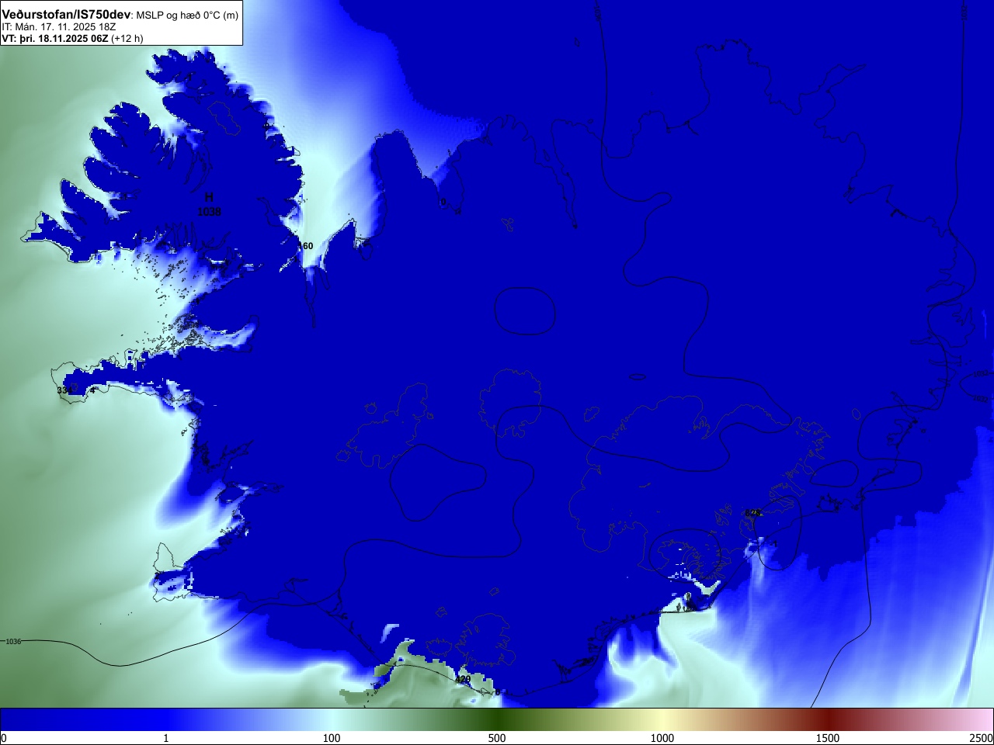Click the '160' height label on the map
Screen dimensions: 994x745
coord(306,246)
